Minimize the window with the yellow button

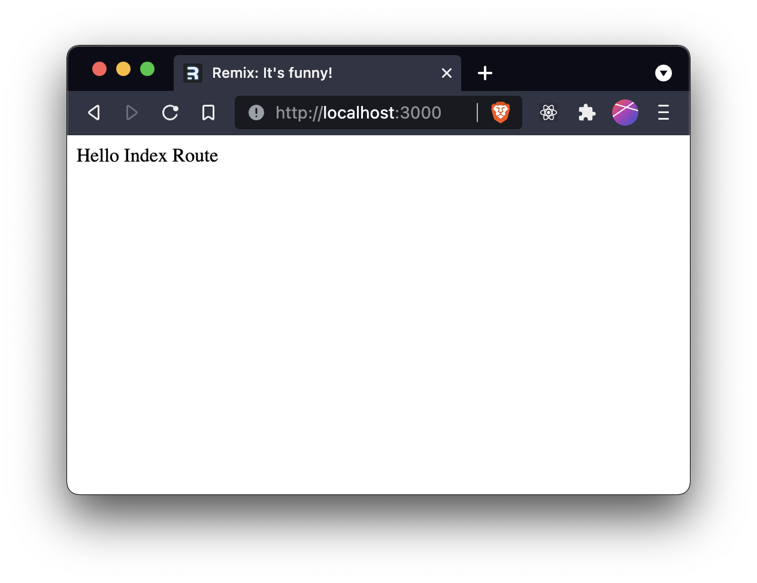tap(123, 69)
